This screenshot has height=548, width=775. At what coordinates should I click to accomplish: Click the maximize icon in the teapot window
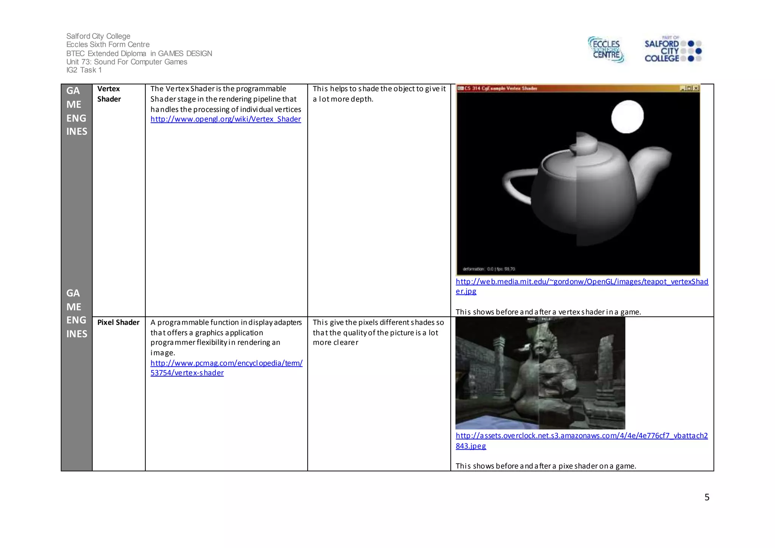689,88
